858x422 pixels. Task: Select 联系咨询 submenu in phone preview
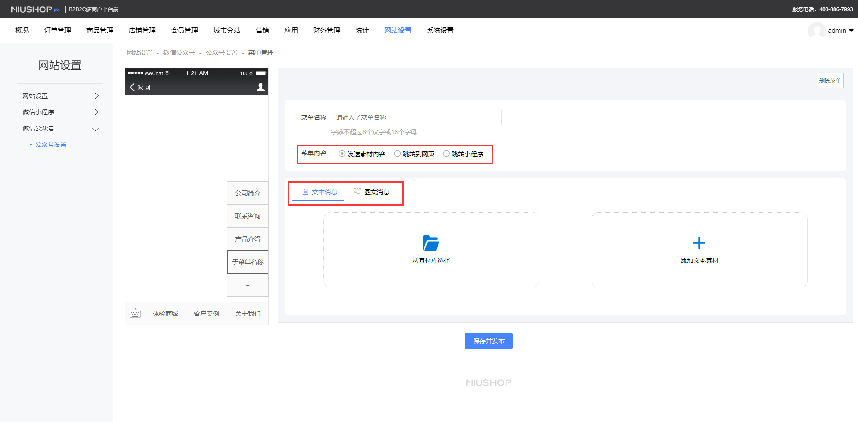(x=248, y=216)
